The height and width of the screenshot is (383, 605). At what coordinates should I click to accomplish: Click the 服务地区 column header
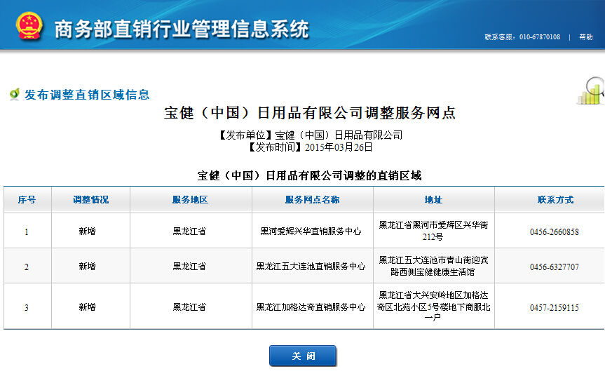pyautogui.click(x=190, y=200)
